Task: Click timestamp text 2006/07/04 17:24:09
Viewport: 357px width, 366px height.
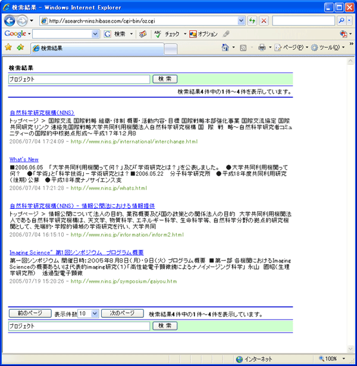Action: tap(37, 142)
